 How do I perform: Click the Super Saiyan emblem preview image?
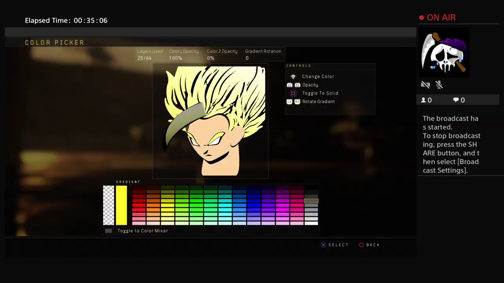(211, 121)
